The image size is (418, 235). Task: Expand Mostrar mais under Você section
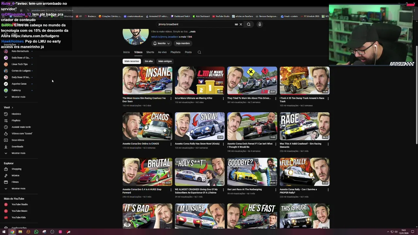pyautogui.click(x=19, y=153)
